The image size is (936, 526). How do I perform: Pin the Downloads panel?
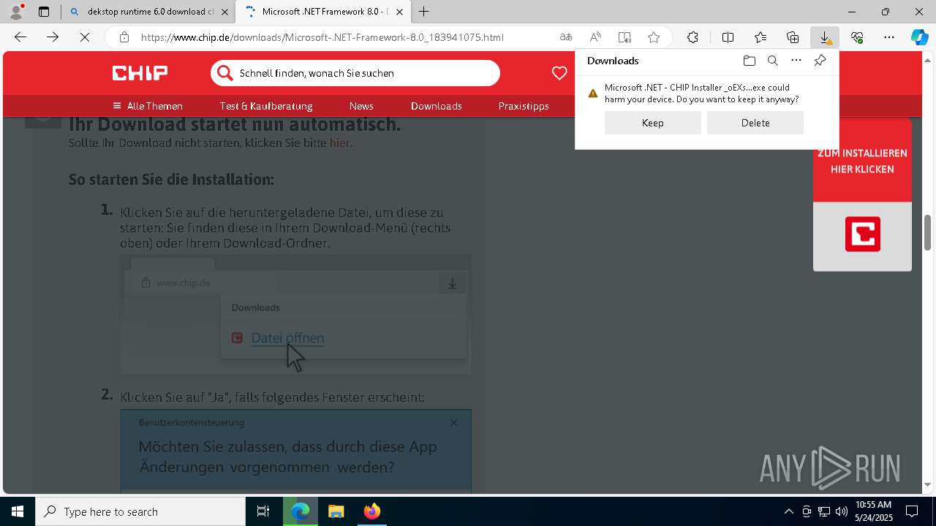tap(820, 61)
